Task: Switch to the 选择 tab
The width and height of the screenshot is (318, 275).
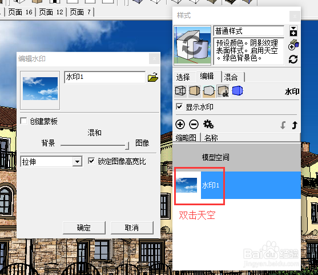Action: click(x=183, y=77)
